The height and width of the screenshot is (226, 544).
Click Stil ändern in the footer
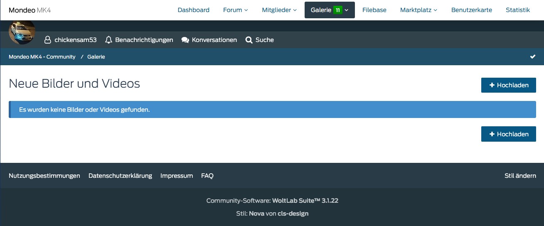pyautogui.click(x=520, y=176)
